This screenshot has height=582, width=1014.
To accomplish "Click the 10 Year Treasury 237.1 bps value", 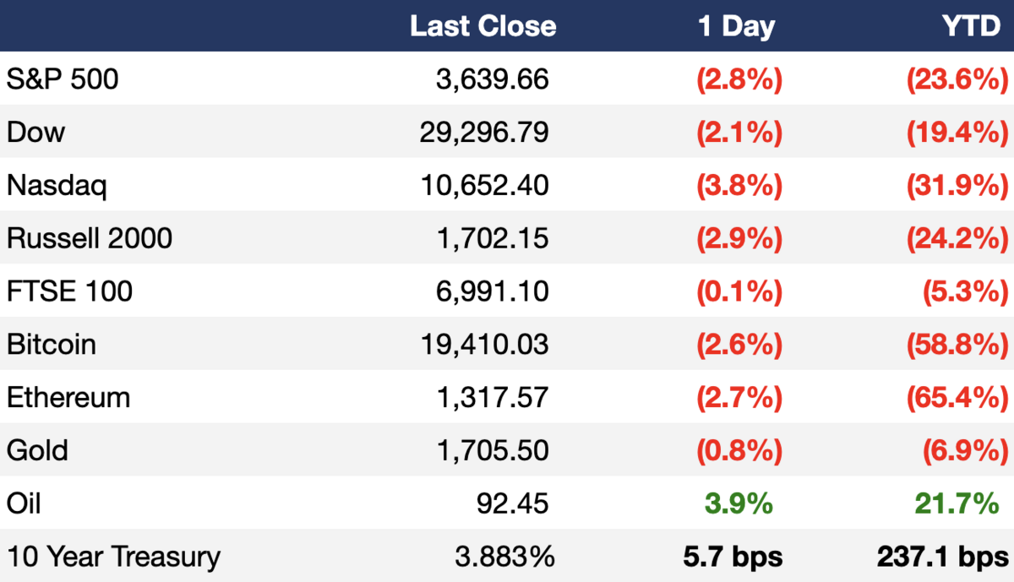I will point(943,557).
